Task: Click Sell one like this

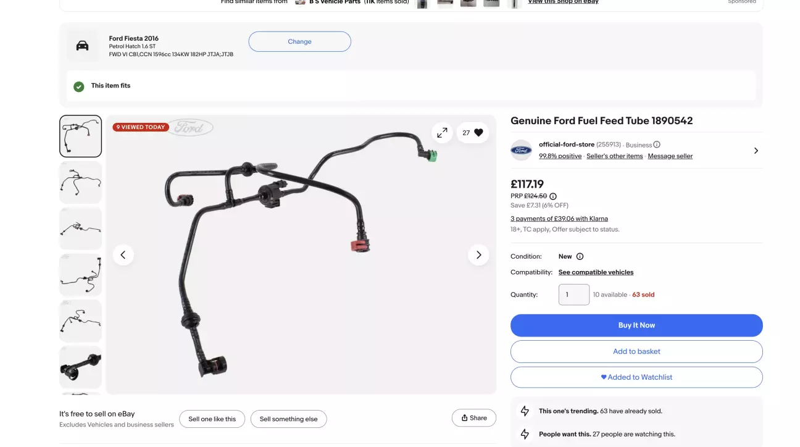Action: coord(212,419)
